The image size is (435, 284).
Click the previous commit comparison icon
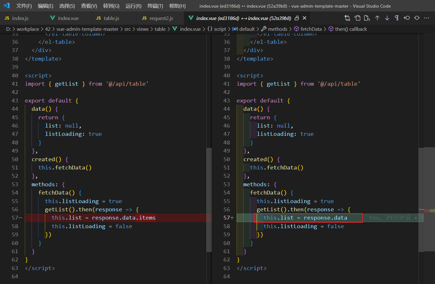coord(407,18)
